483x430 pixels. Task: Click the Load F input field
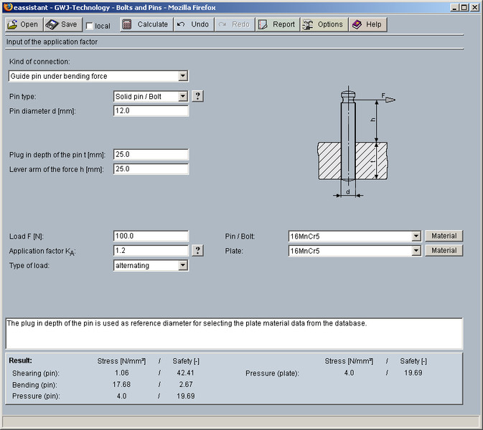point(151,236)
